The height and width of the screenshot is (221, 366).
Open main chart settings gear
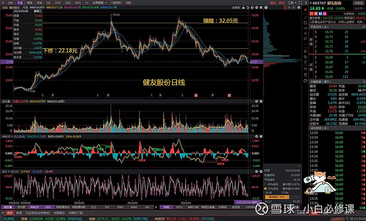261,8
